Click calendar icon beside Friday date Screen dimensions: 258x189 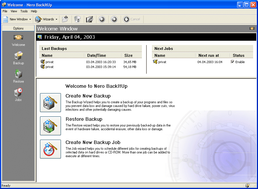click(40, 37)
